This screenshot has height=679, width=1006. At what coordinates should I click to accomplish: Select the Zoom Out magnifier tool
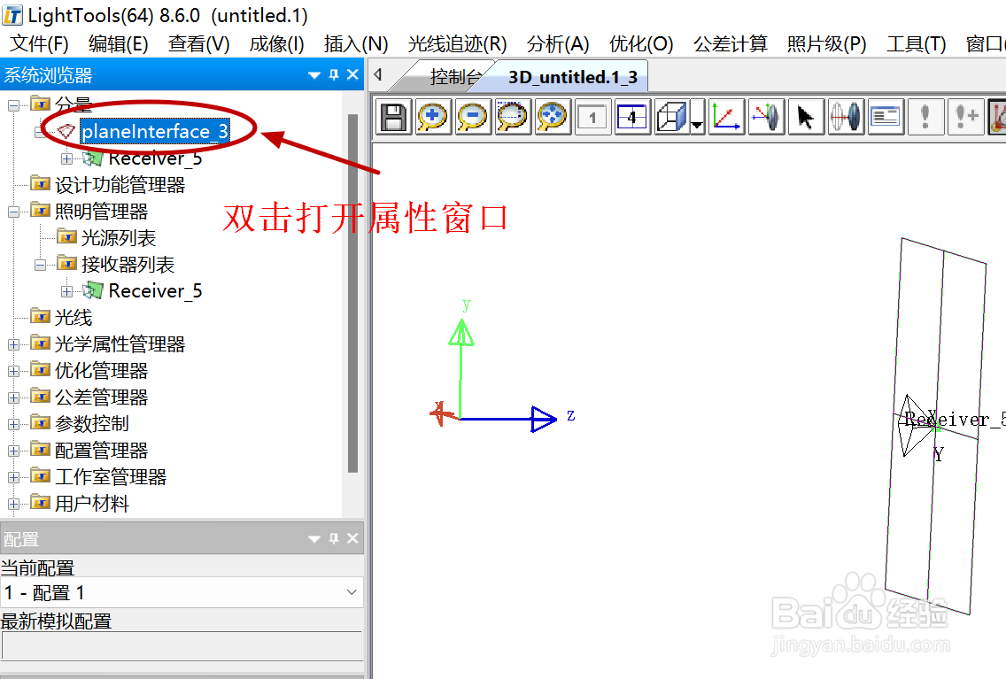pyautogui.click(x=472, y=116)
